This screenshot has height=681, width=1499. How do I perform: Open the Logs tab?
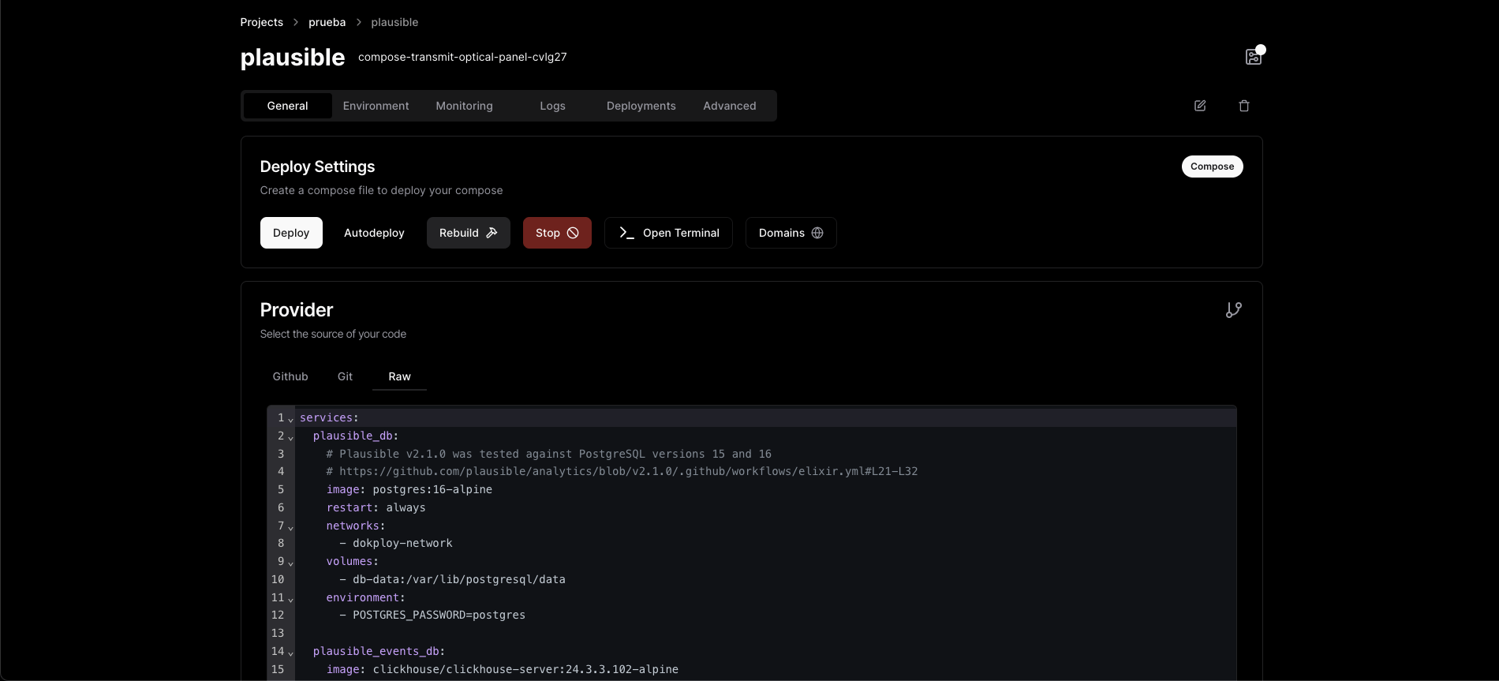coord(552,106)
